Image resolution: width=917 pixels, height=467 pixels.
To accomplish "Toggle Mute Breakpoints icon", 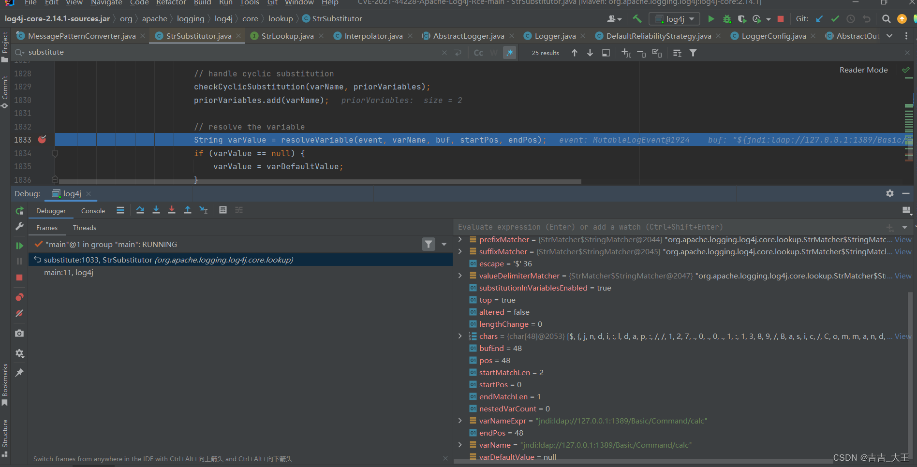I will click(x=19, y=313).
